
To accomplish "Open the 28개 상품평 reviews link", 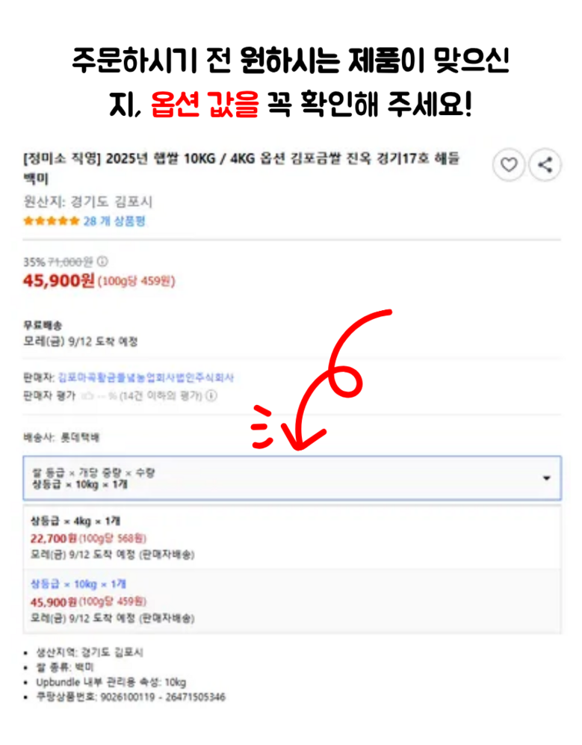I will coord(114,221).
